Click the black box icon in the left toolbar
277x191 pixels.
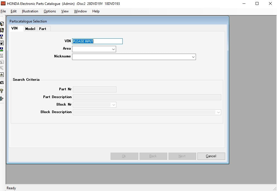2,43
